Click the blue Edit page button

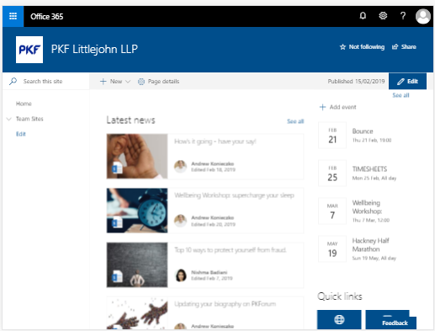(407, 82)
